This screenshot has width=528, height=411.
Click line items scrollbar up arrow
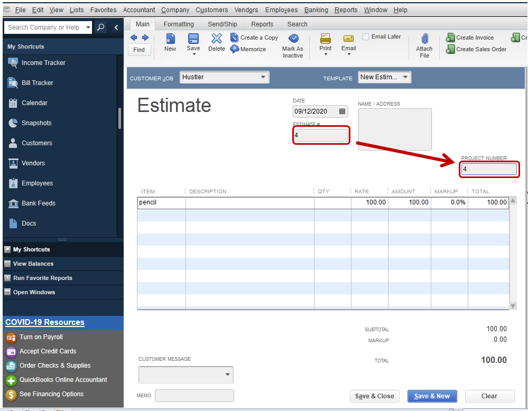[x=513, y=201]
